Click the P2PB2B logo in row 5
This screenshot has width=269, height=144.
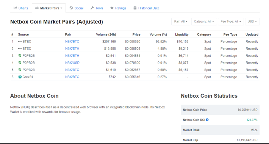[x=20, y=70]
